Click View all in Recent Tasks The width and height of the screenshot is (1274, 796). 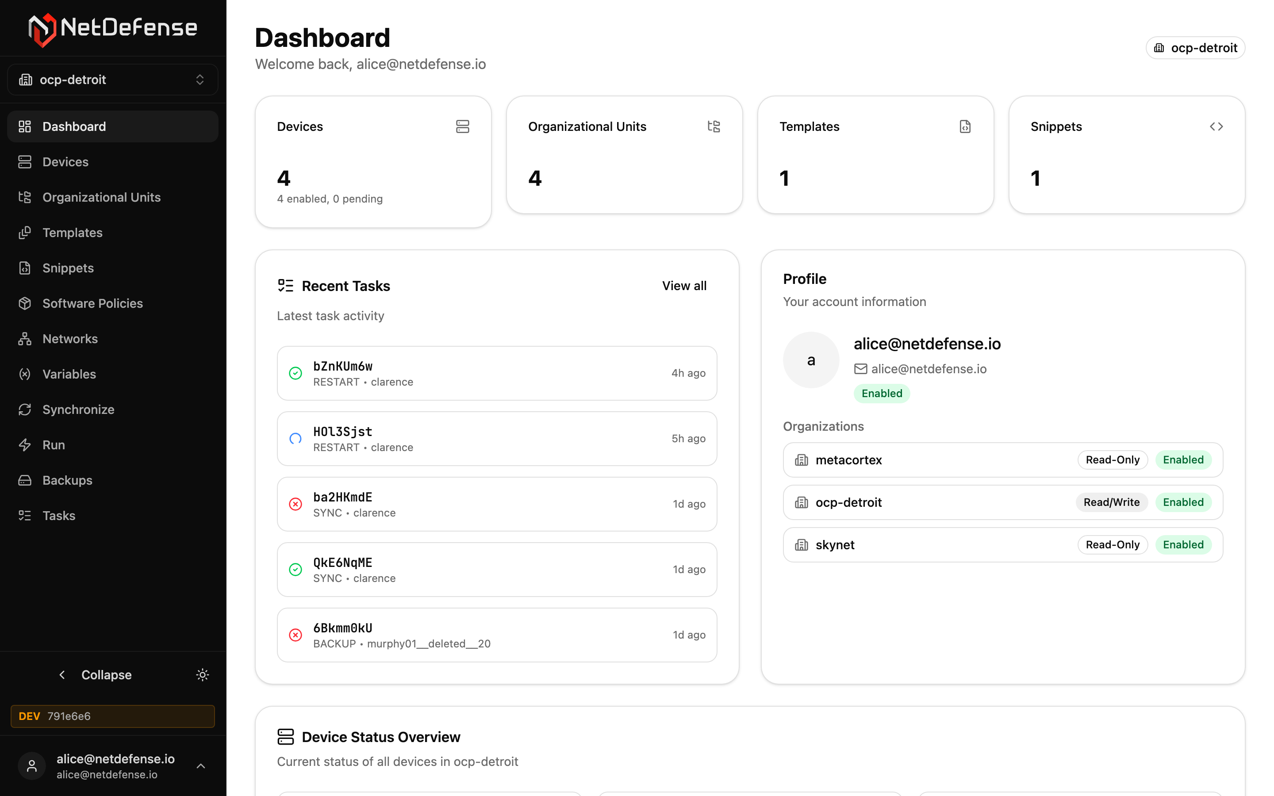[684, 286]
